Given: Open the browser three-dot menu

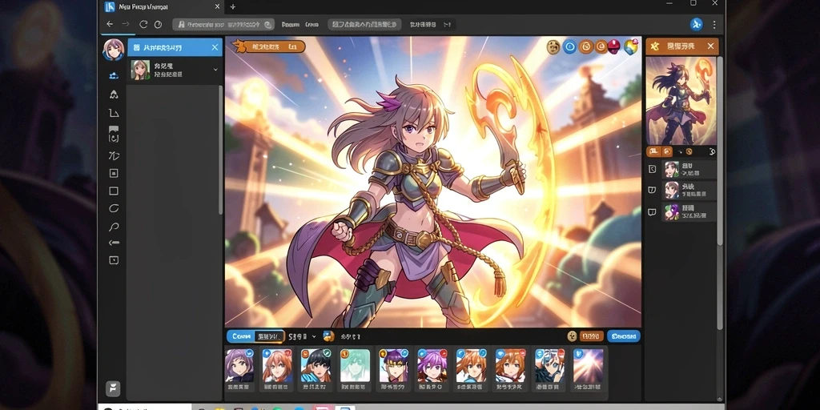Looking at the screenshot, I should pos(713,25).
